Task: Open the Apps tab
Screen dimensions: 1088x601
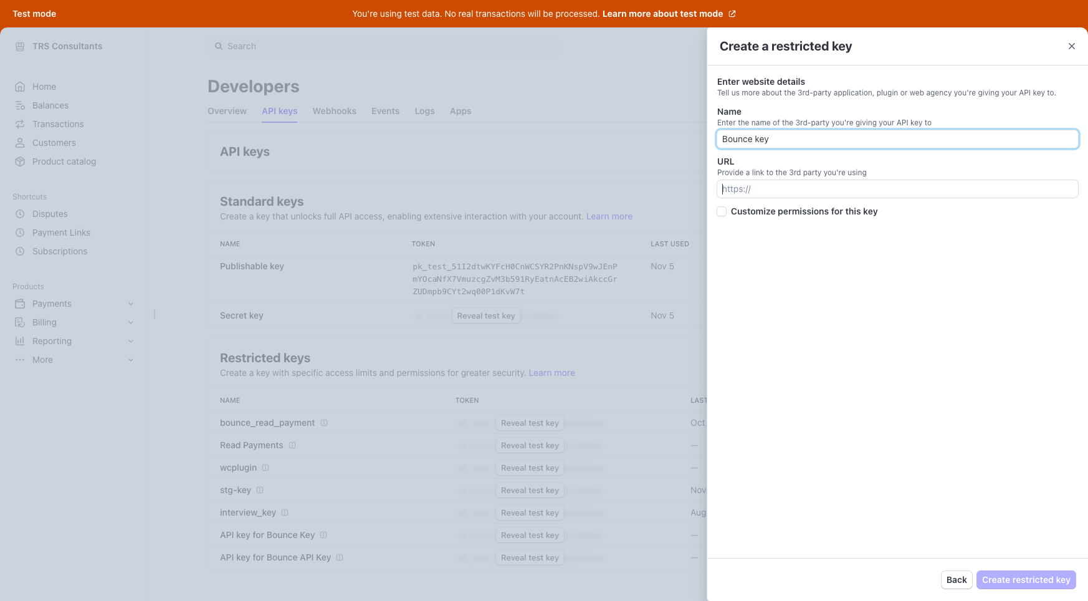Action: 460,111
